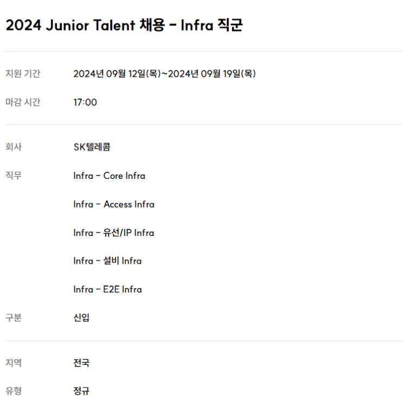The width and height of the screenshot is (403, 411).
Task: Click the 정규 employment type value
Action: point(81,391)
